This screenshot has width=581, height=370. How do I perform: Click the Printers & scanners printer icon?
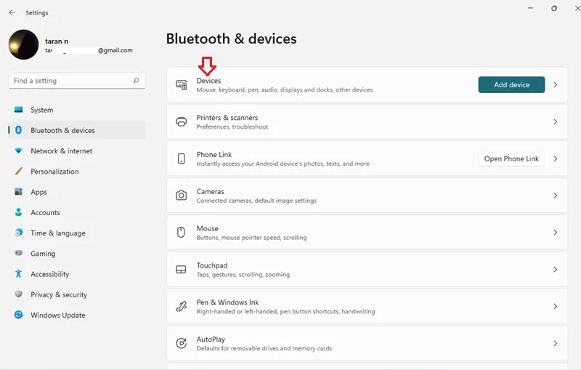pyautogui.click(x=181, y=121)
